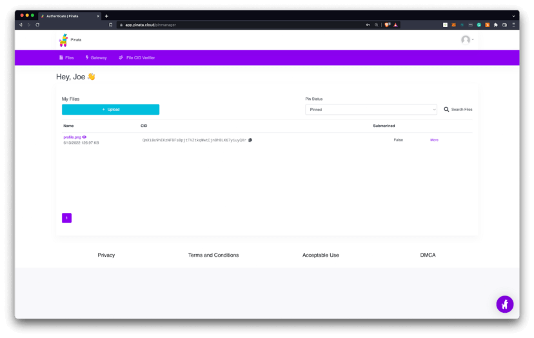Expand the Pin Status dropdown

[x=371, y=110]
